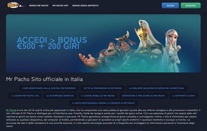Select Il gioco responsabile link
The width and height of the screenshot is (207, 131).
point(103,103)
